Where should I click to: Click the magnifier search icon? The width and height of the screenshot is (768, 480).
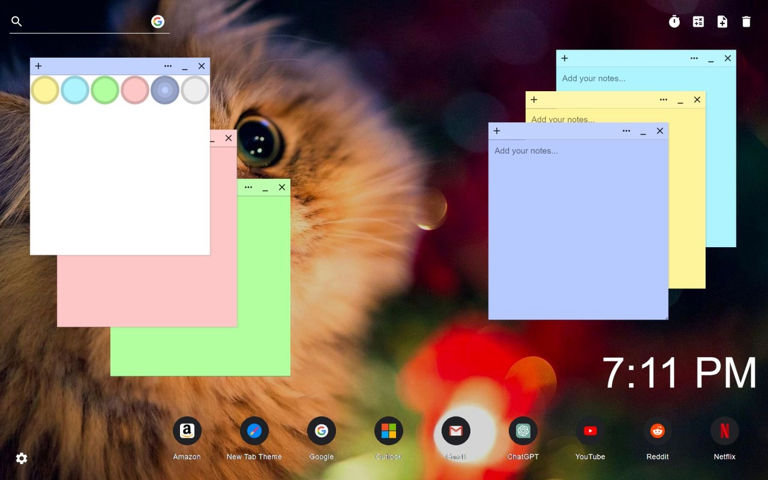click(x=17, y=22)
